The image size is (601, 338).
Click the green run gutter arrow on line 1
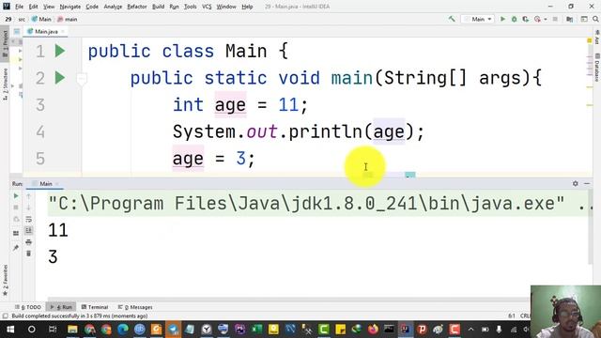[x=60, y=51]
